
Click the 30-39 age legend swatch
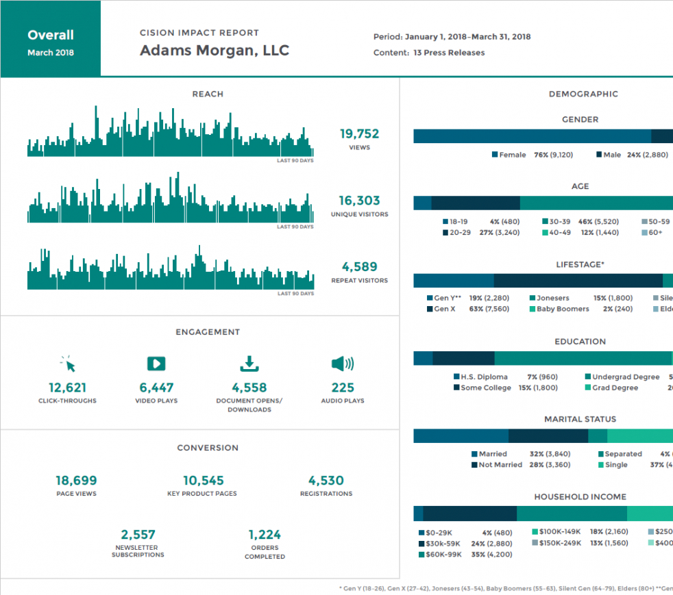tap(545, 221)
